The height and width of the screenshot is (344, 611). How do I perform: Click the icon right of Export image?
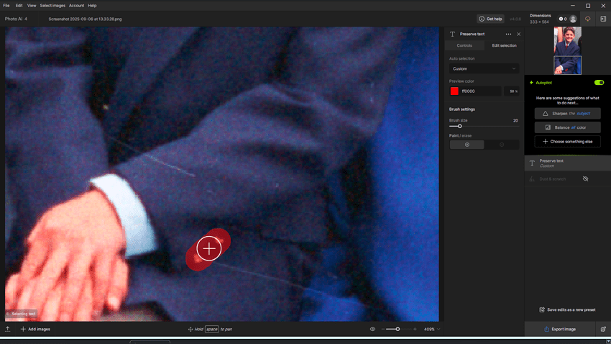coord(603,329)
